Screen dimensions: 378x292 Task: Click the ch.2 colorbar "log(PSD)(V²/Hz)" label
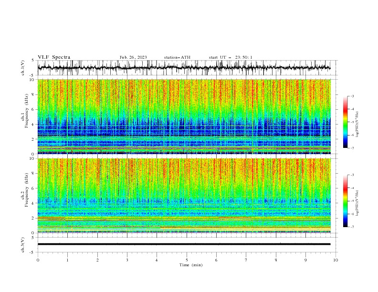pos(357,203)
